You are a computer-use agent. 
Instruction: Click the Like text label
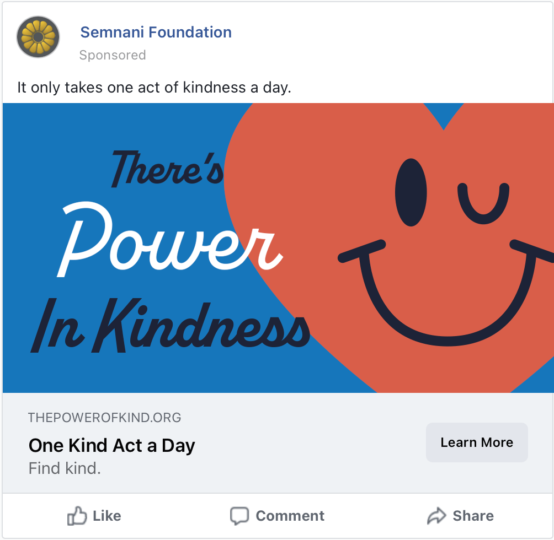(x=107, y=516)
